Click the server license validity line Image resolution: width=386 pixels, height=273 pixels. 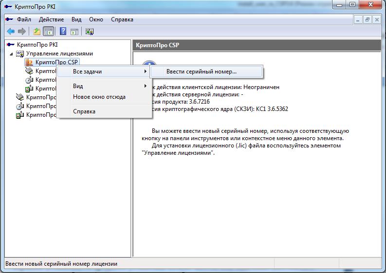pos(198,94)
